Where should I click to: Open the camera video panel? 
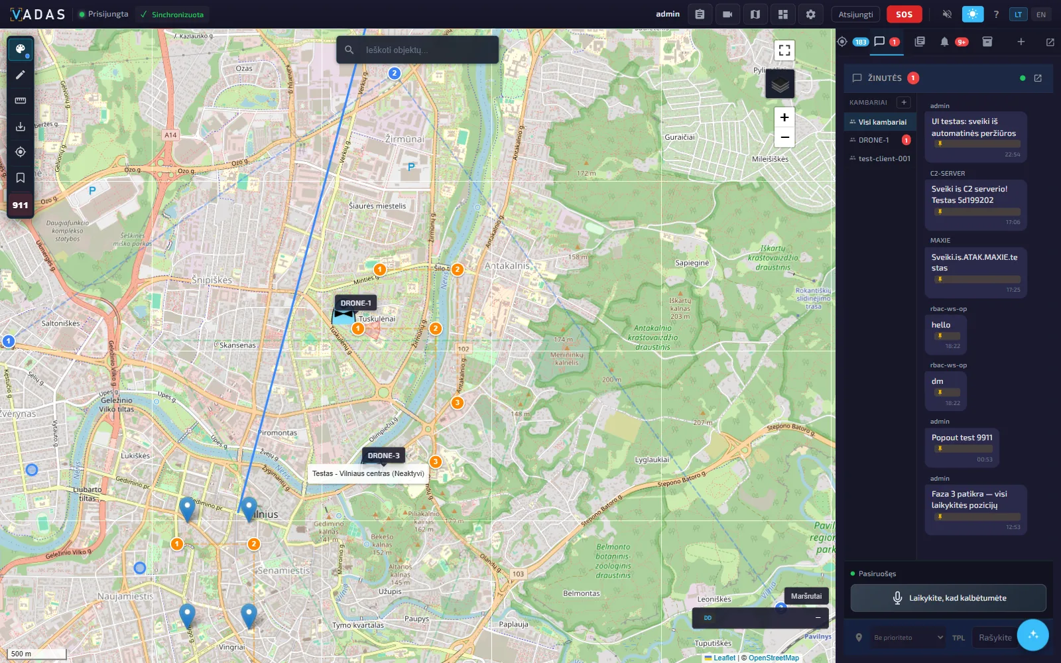coord(727,14)
